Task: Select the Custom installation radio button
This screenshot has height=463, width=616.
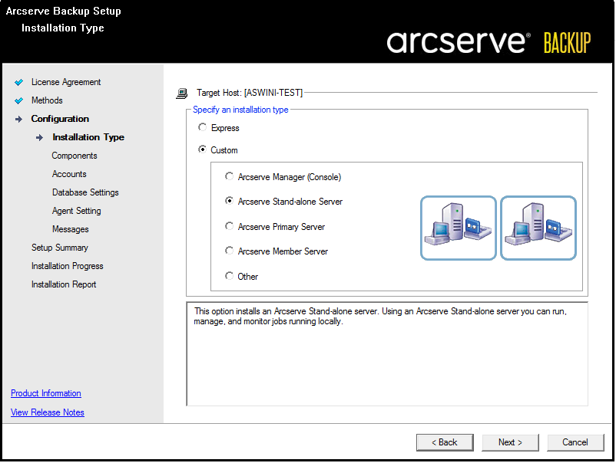Action: coord(203,150)
